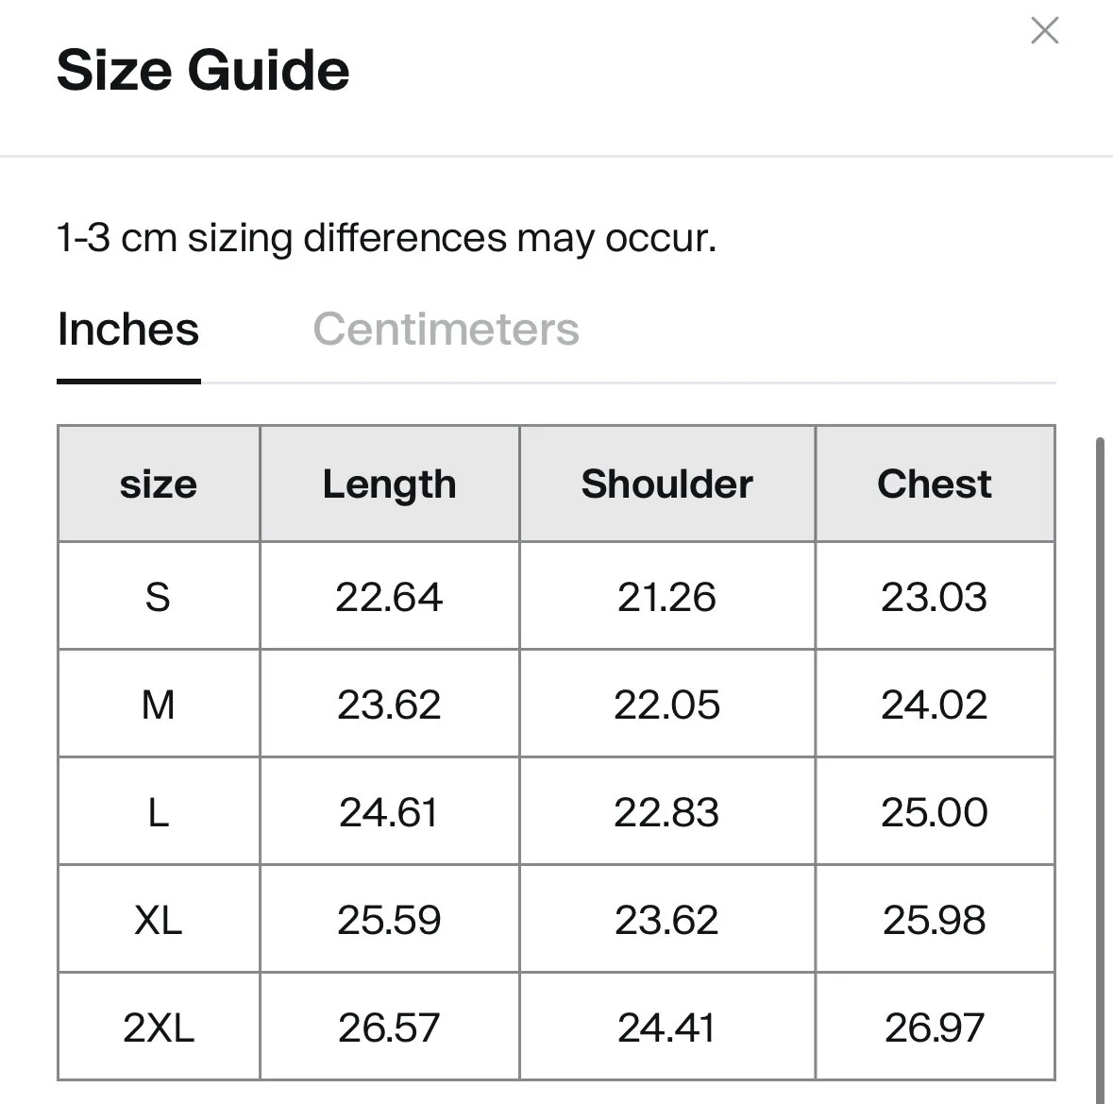Viewport: 1113px width, 1104px height.
Task: Click the S length value 22.64
Action: pyautogui.click(x=389, y=596)
